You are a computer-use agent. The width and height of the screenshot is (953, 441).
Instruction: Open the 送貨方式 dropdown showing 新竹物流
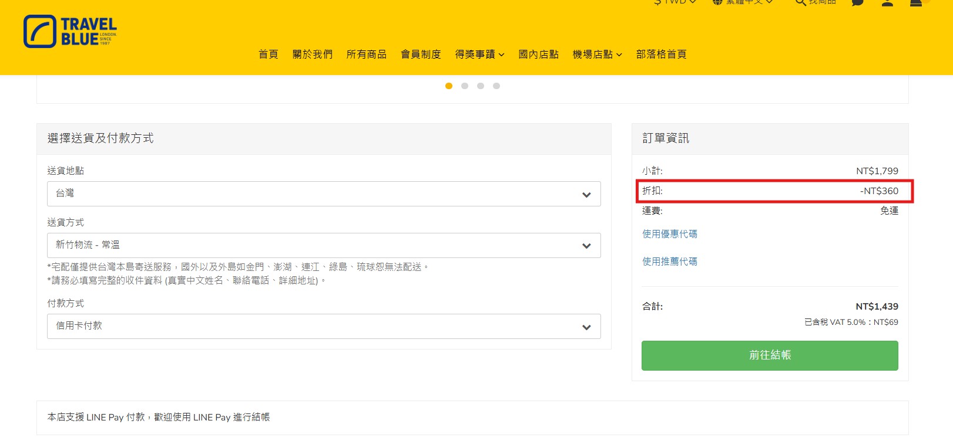(x=324, y=246)
